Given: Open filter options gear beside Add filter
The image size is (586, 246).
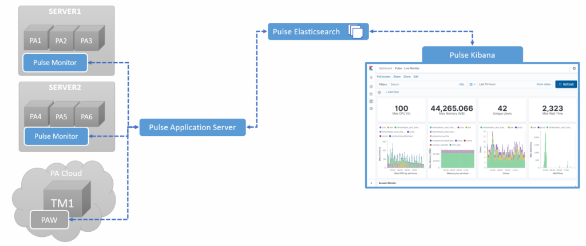Looking at the screenshot, I should click(x=379, y=92).
